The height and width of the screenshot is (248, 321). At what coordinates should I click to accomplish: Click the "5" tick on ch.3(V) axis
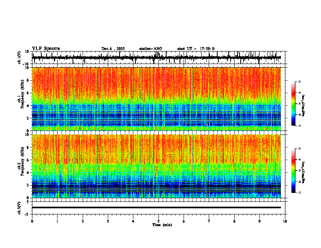28,201
